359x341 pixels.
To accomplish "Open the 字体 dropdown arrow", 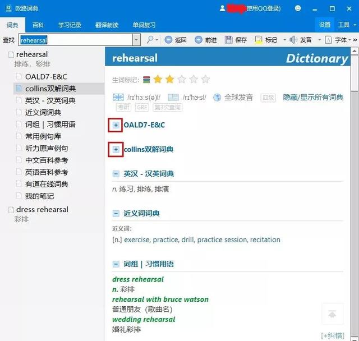I will (x=349, y=40).
